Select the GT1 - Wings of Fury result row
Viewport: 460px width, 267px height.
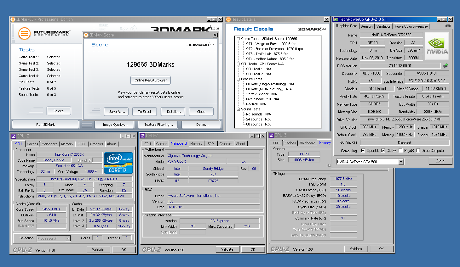271,44
